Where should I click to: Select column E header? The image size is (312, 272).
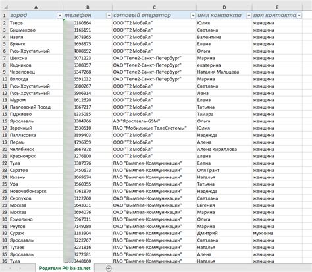[277, 7]
